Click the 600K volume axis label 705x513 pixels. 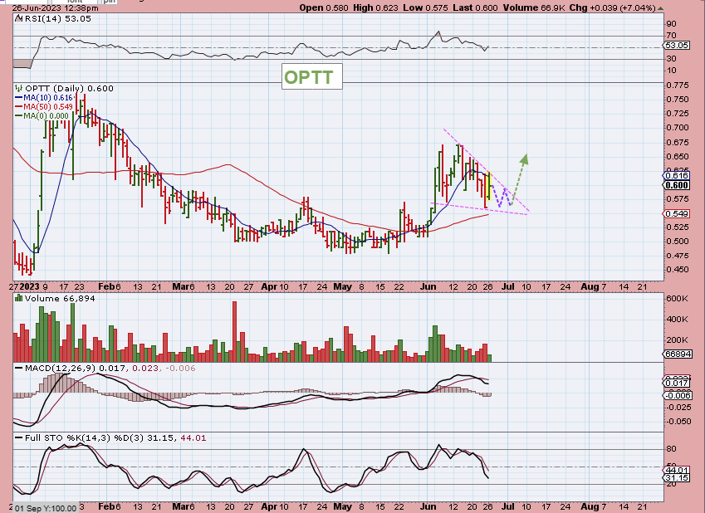click(x=677, y=299)
